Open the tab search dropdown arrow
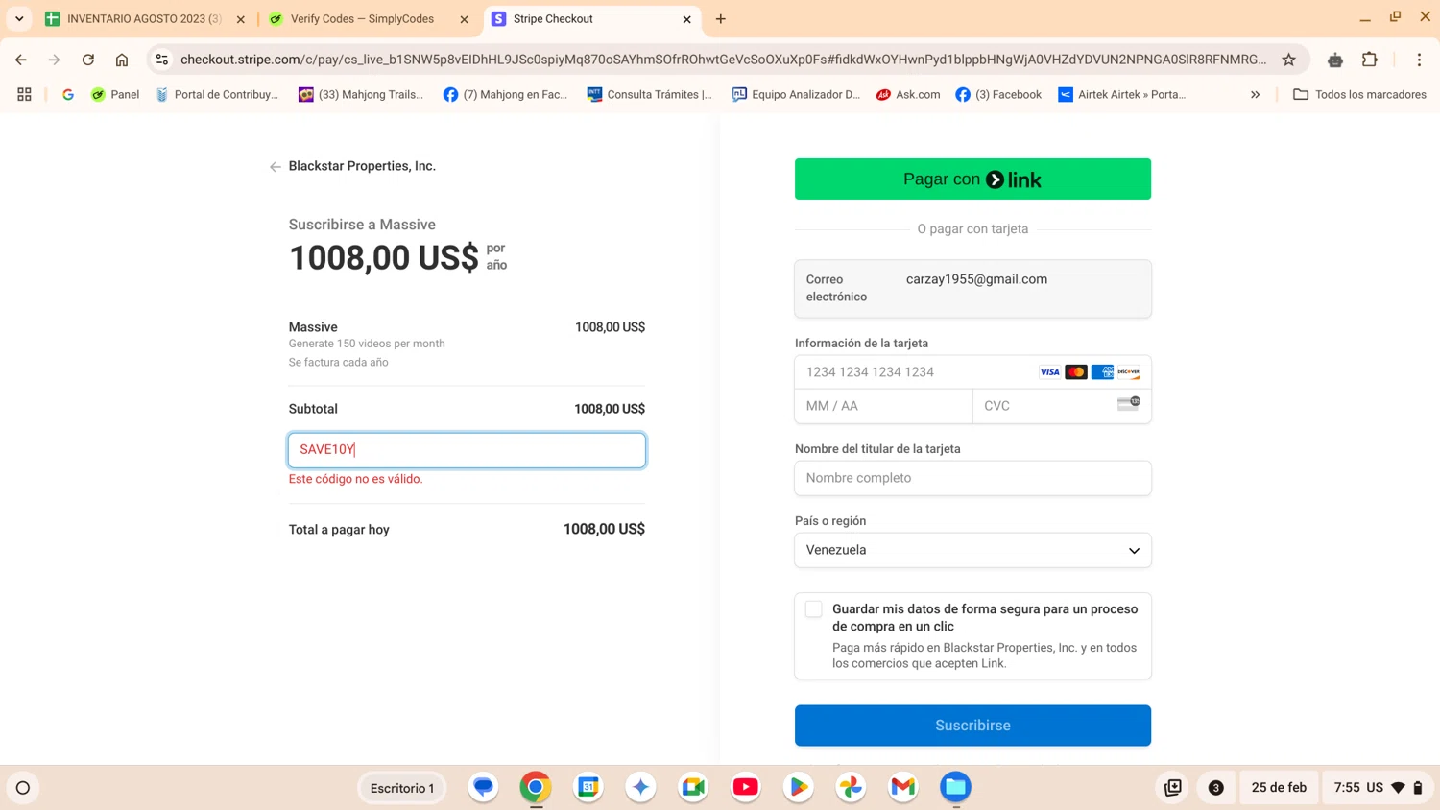This screenshot has height=810, width=1440. [x=19, y=18]
